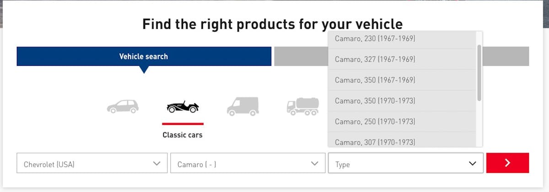Click the Type list scrollbar thumb
The height and width of the screenshot is (192, 549).
[x=479, y=72]
